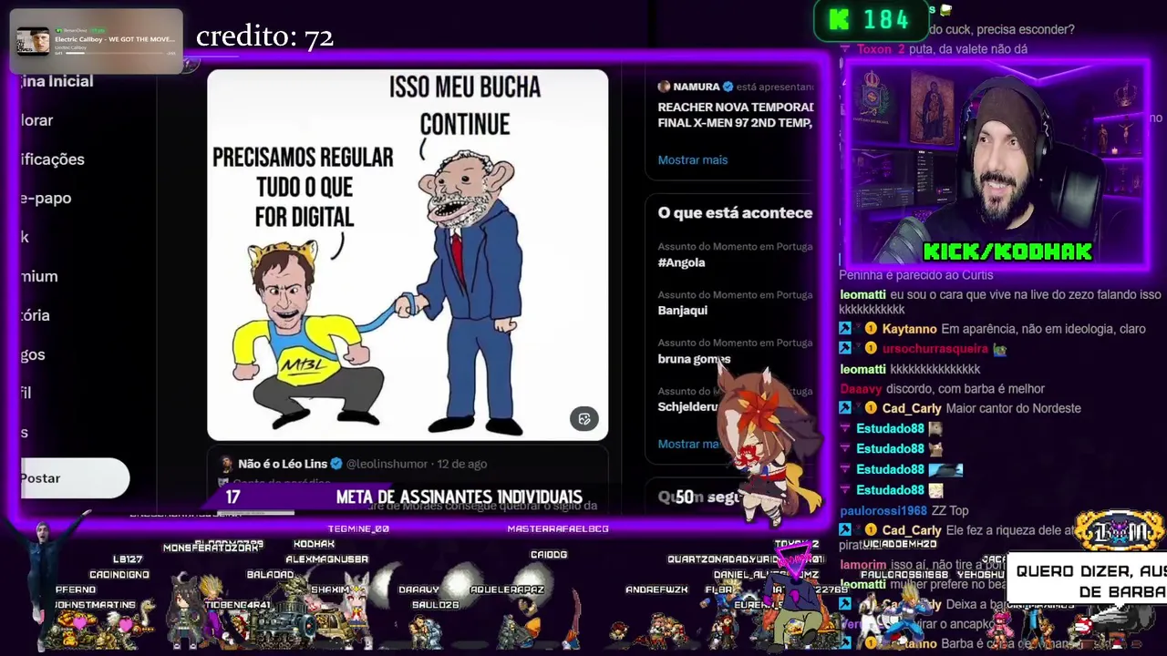Open the #Angola trending topic
Image resolution: width=1167 pixels, height=656 pixels.
(681, 262)
